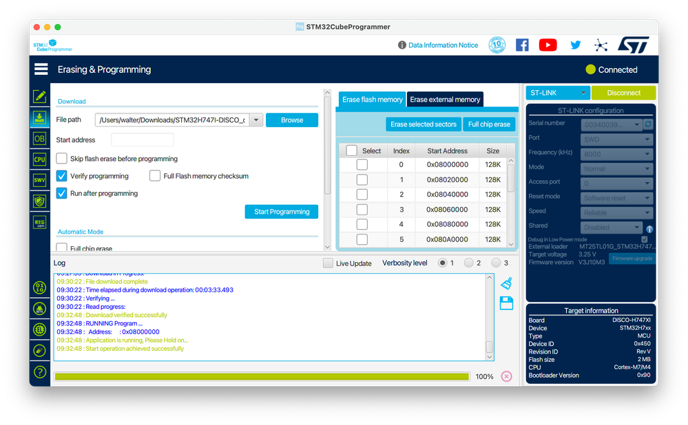Screen dimensions: 688x425
Task: Toggle Live Update checkbox
Action: tap(328, 263)
